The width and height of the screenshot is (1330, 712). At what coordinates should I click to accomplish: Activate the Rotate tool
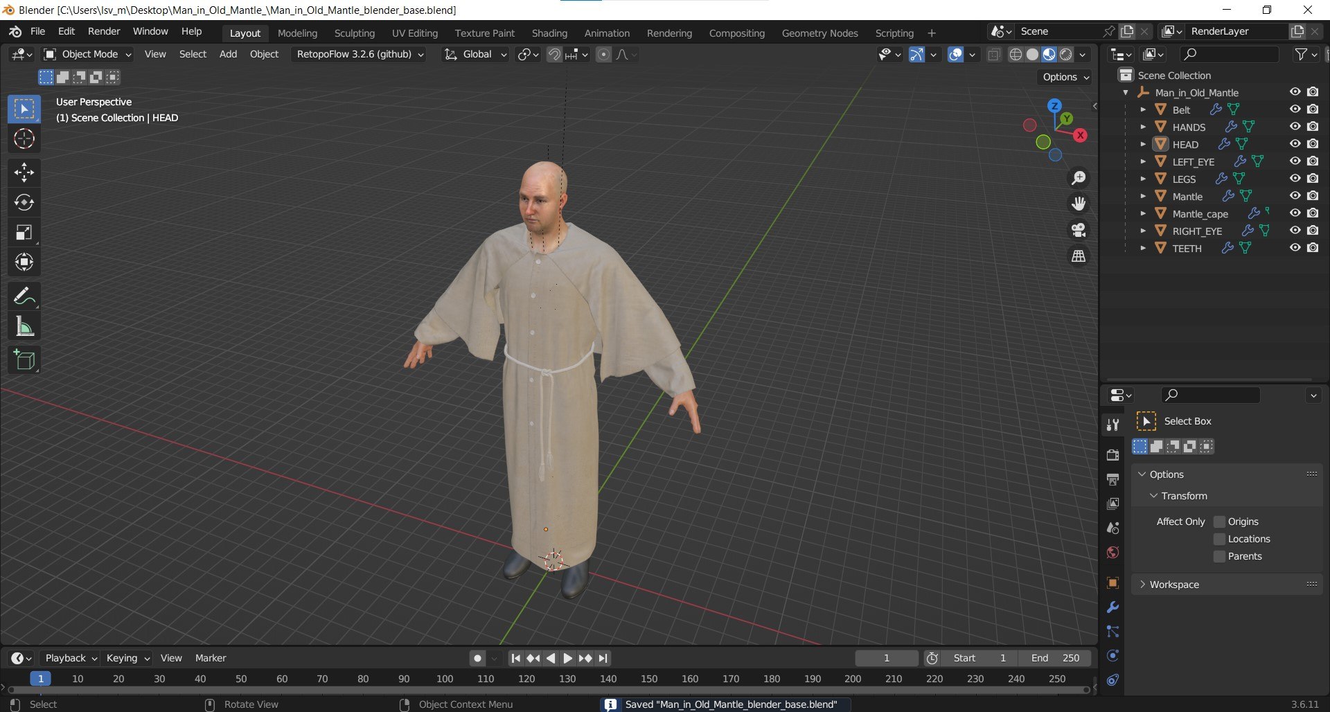click(x=24, y=202)
